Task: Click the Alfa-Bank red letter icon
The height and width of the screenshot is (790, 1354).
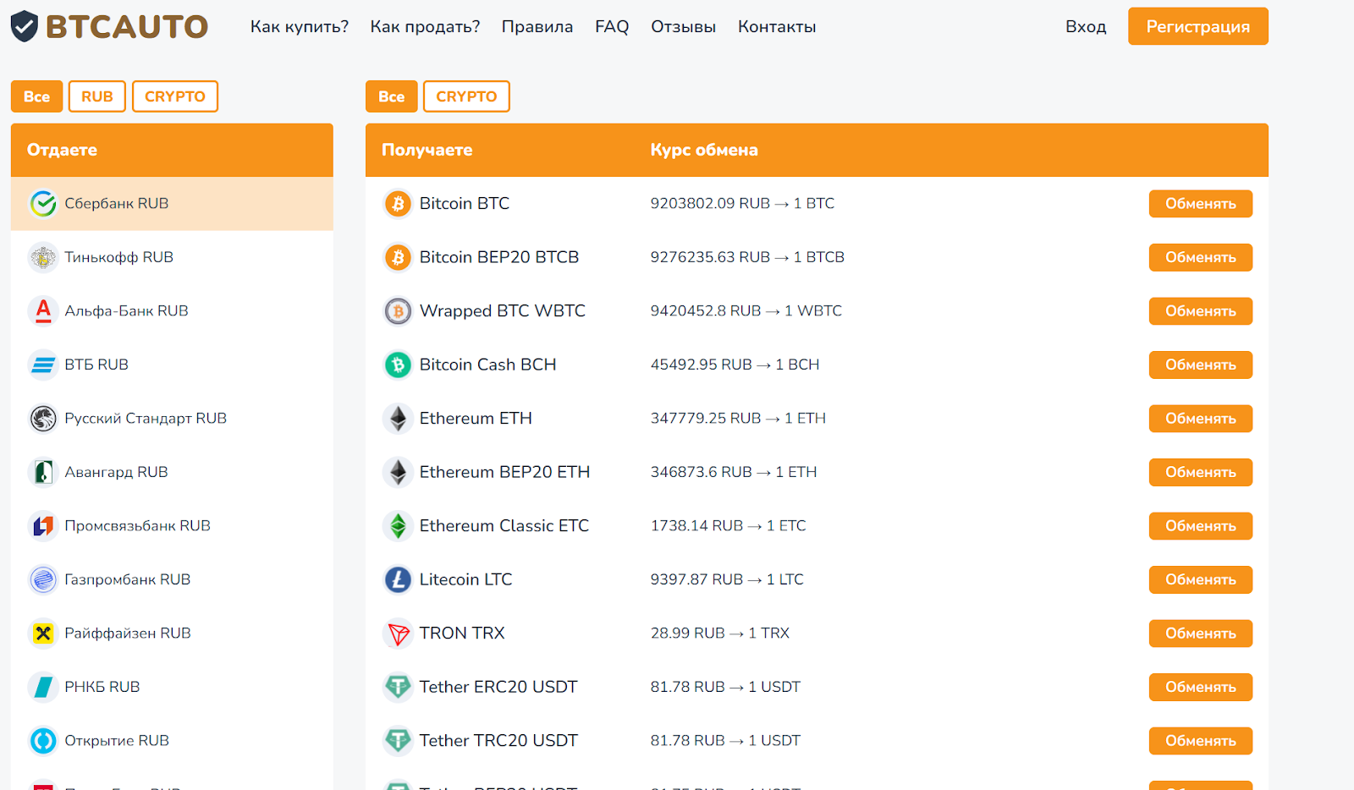Action: pos(43,311)
